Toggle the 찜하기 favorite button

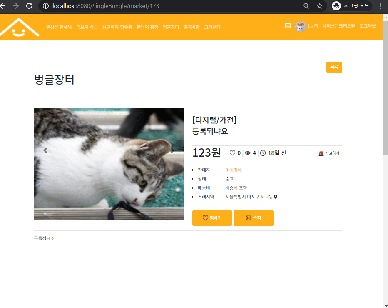pos(212,218)
